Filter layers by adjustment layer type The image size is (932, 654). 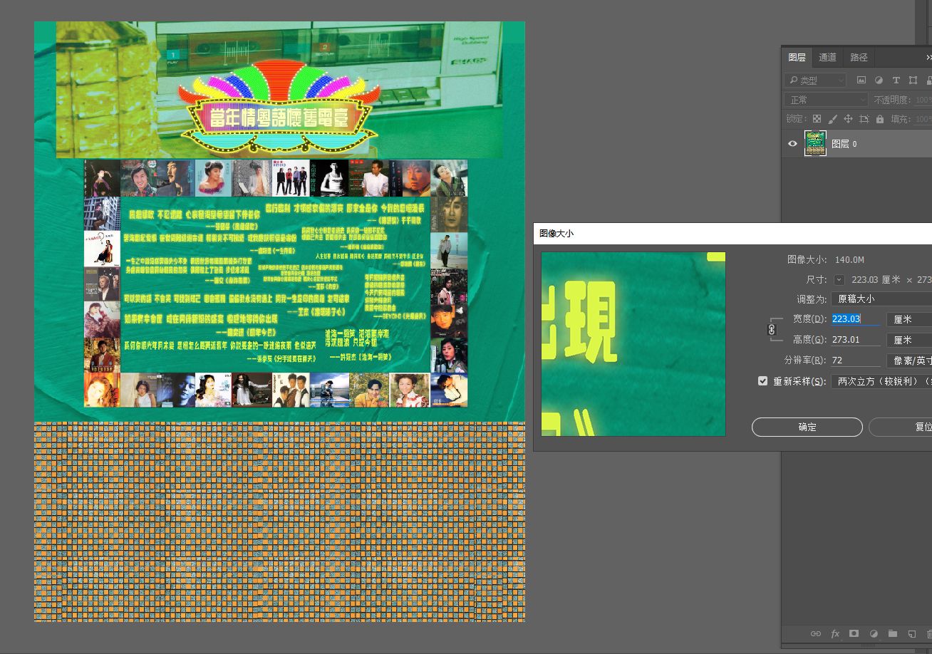click(x=879, y=81)
